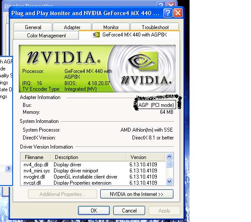251x222 pixels.
Task: Click the driver list scrollbar thumb
Action: click(169, 164)
